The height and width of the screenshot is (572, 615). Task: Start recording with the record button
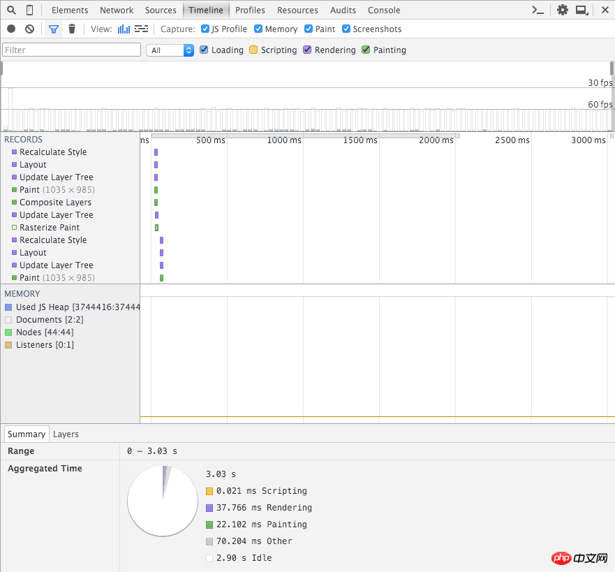pyautogui.click(x=11, y=29)
